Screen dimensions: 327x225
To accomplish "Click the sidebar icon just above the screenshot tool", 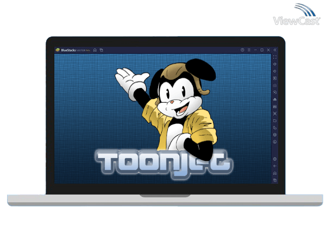I will click(275, 107).
